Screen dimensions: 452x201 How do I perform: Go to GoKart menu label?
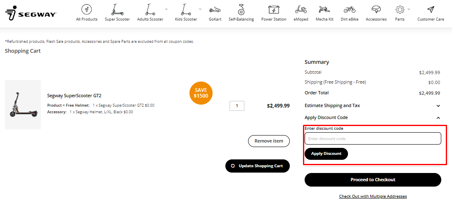215,19
